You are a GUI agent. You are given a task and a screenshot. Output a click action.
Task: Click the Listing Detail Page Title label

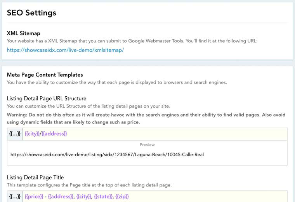(x=35, y=178)
